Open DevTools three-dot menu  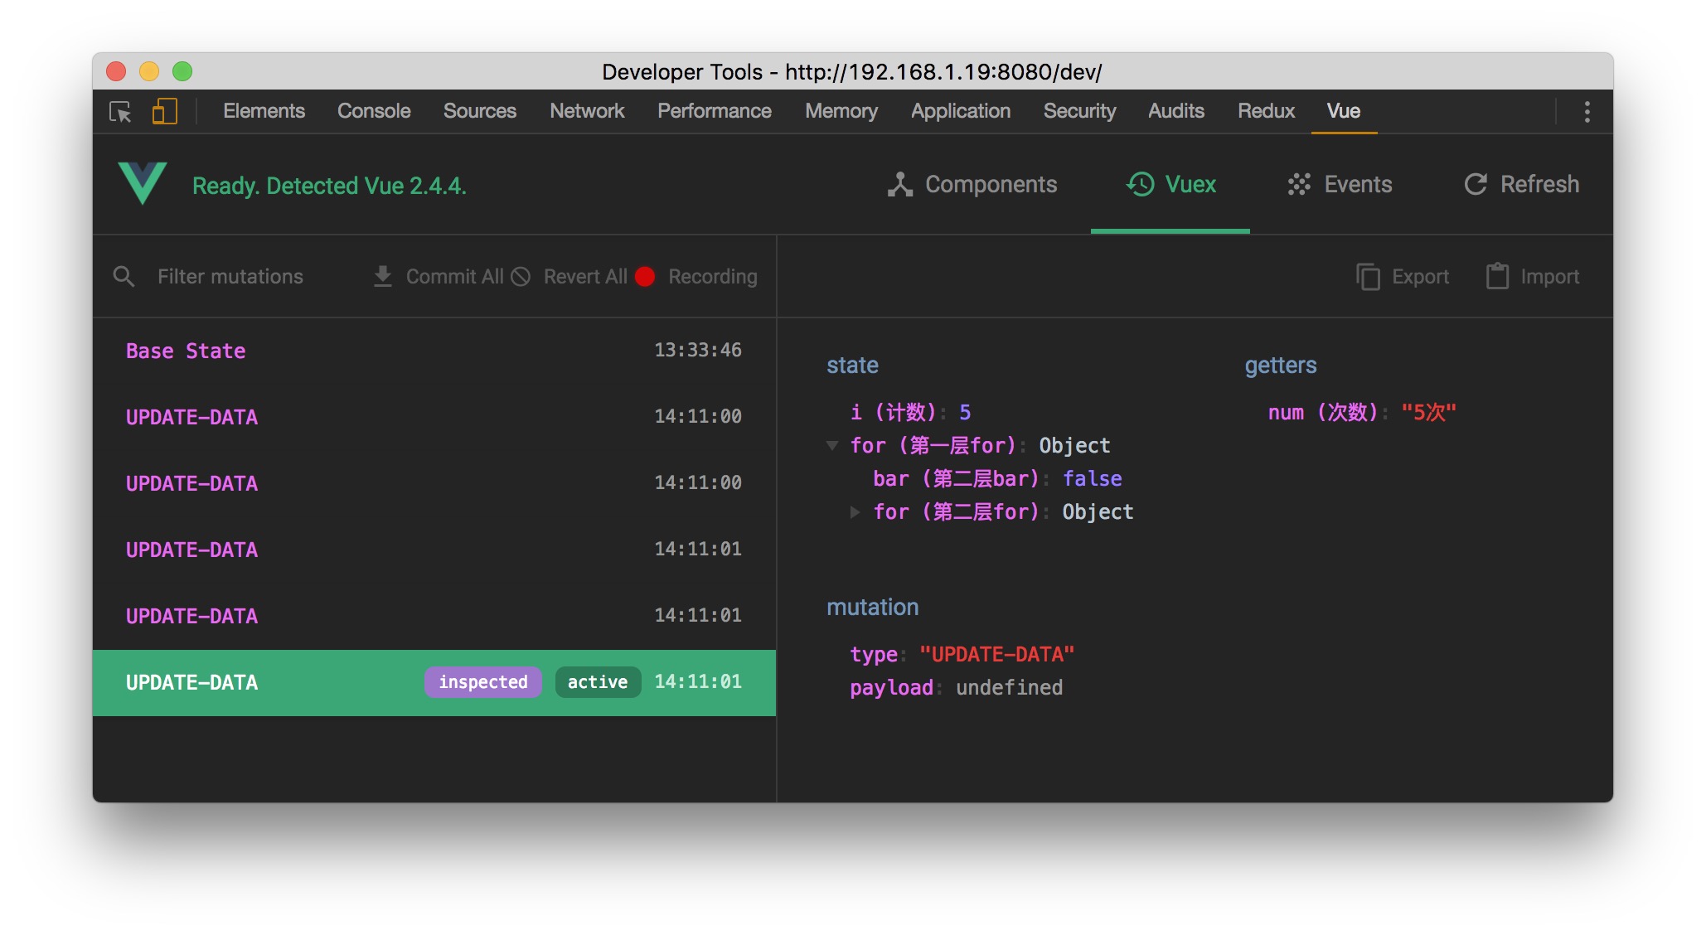pyautogui.click(x=1587, y=112)
